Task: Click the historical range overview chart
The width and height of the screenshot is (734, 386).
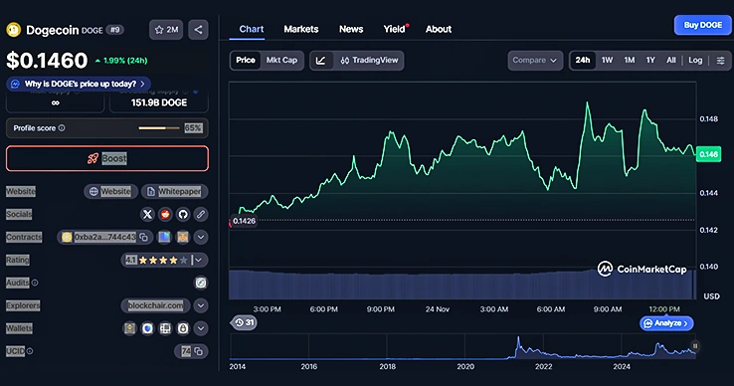Action: pos(462,347)
